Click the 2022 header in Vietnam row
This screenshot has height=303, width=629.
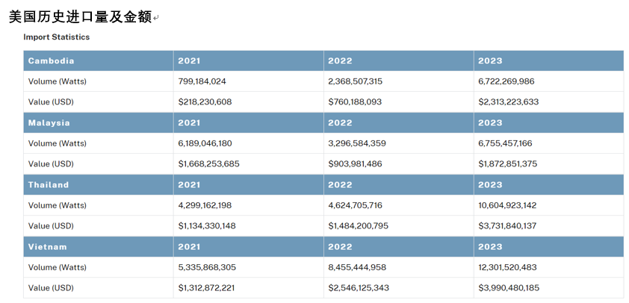pyautogui.click(x=340, y=246)
